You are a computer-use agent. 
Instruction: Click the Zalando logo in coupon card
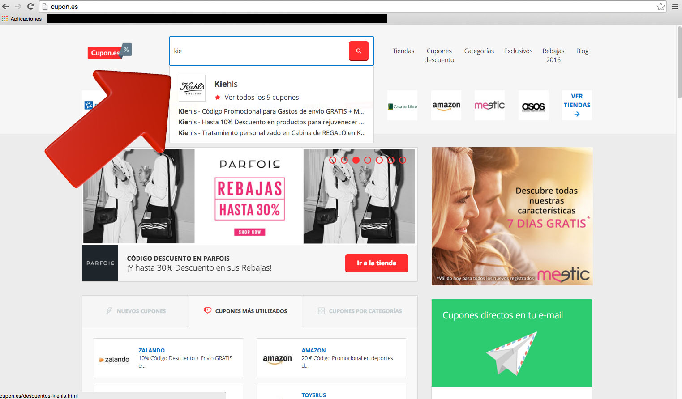click(114, 359)
